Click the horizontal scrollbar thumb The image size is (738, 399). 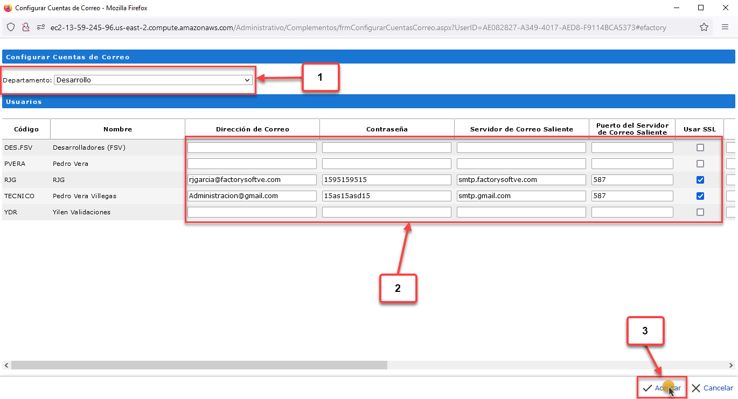click(199, 365)
